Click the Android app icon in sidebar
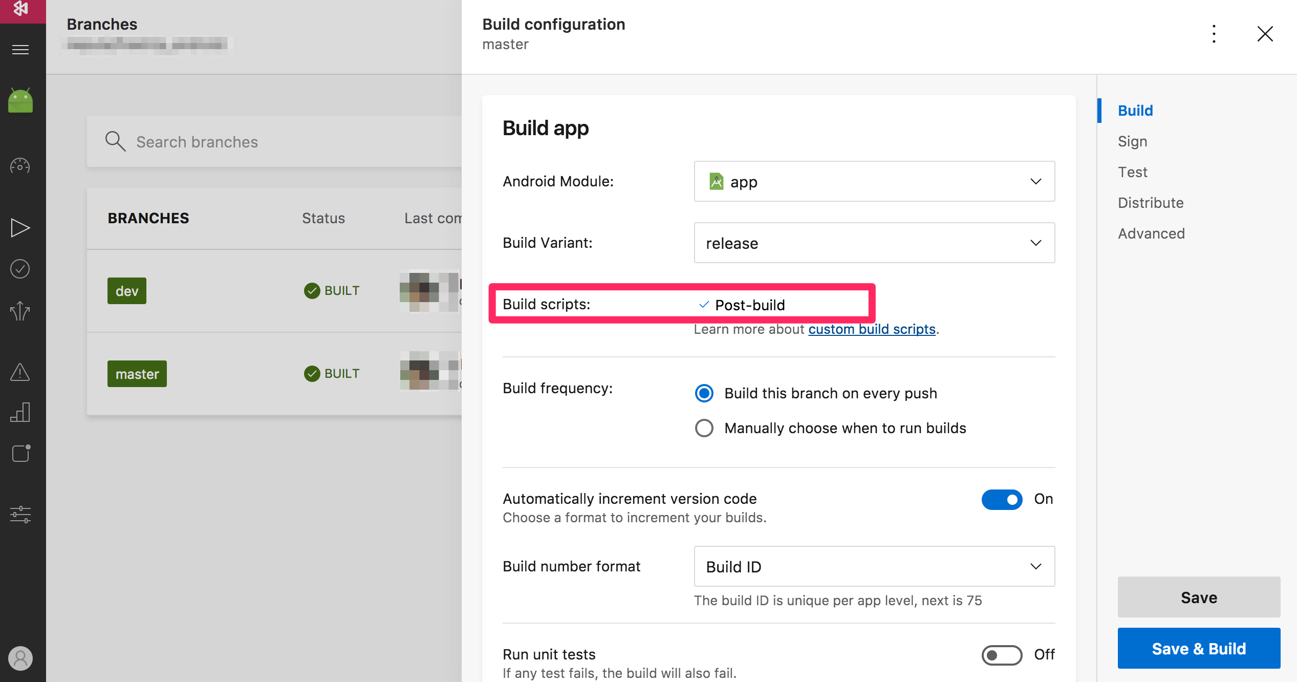This screenshot has width=1297, height=682. (20, 100)
